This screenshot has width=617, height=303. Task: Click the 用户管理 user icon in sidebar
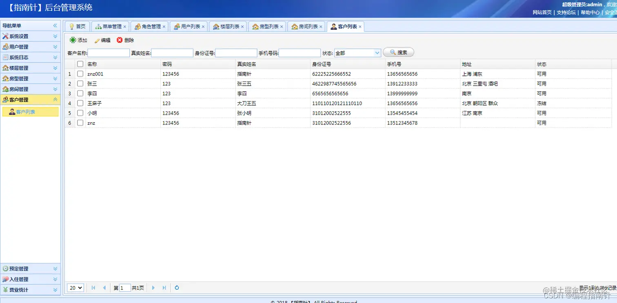(x=5, y=47)
